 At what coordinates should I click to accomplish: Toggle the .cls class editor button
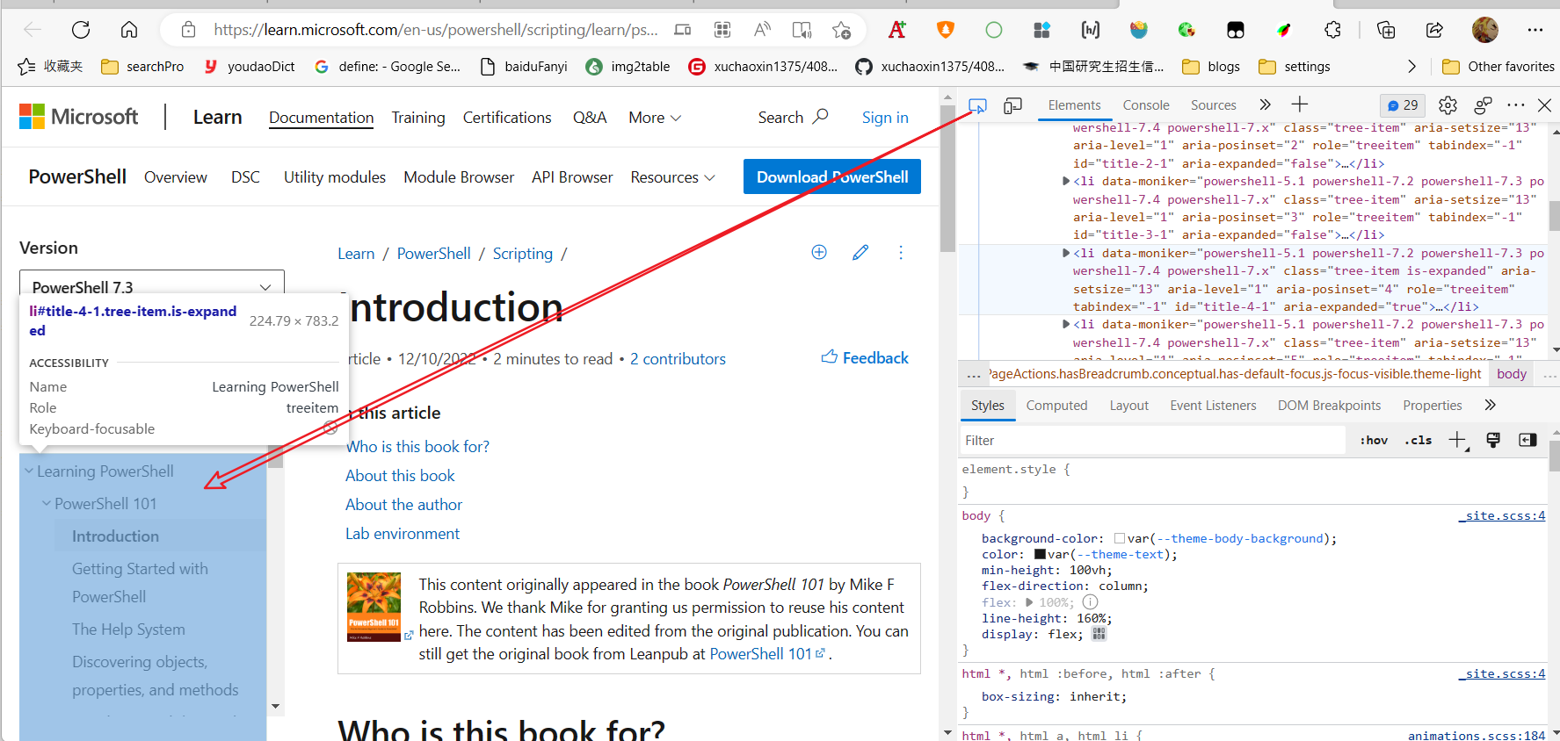1418,440
